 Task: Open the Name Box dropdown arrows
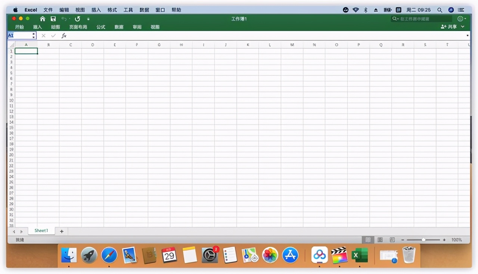point(34,35)
